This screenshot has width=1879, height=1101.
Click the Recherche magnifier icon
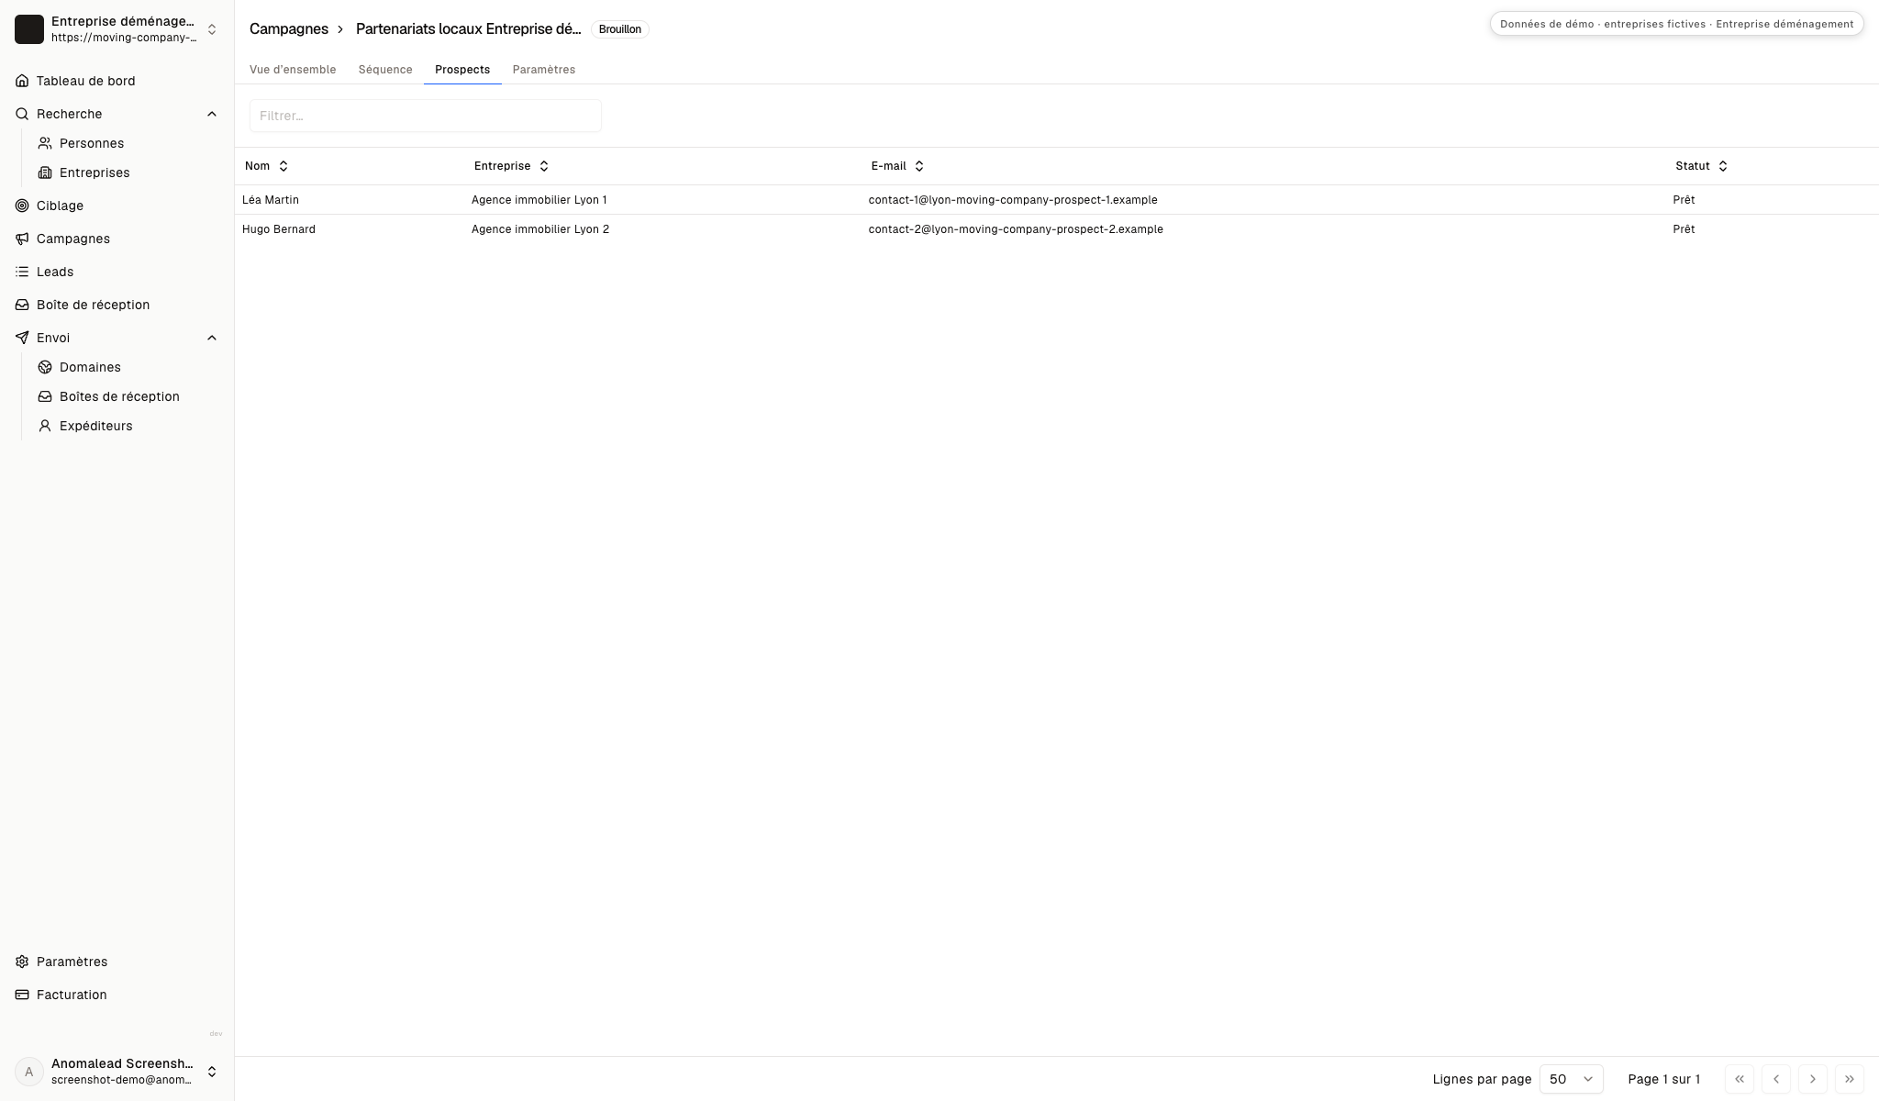point(22,114)
